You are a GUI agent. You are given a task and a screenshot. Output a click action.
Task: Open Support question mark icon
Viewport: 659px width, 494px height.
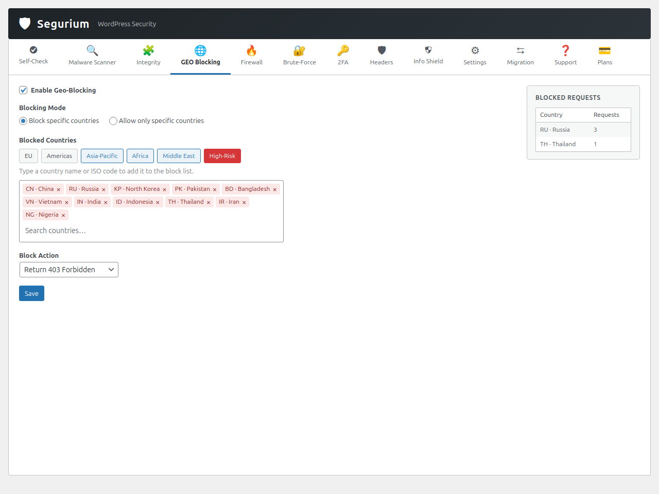pyautogui.click(x=565, y=50)
